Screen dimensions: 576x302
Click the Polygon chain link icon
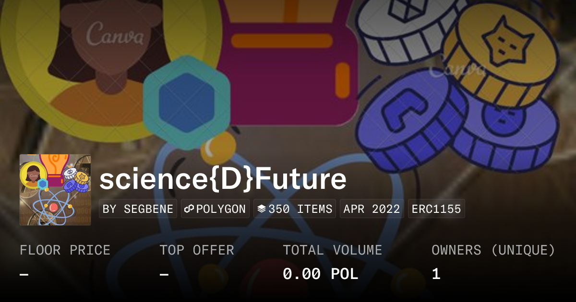tap(189, 209)
